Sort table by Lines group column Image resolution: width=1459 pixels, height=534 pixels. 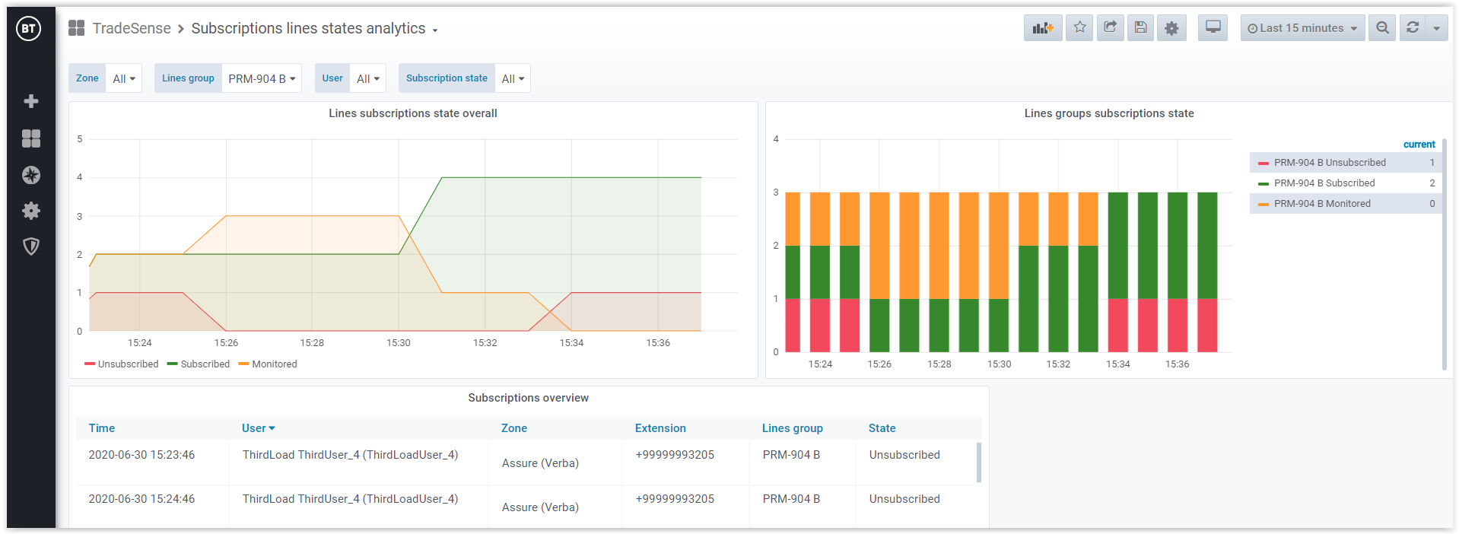coord(793,428)
